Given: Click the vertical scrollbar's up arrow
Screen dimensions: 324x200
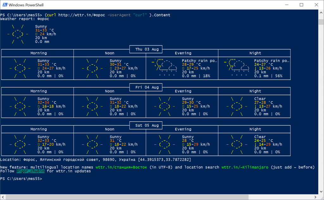Looking at the screenshot, I should tap(321, 12).
